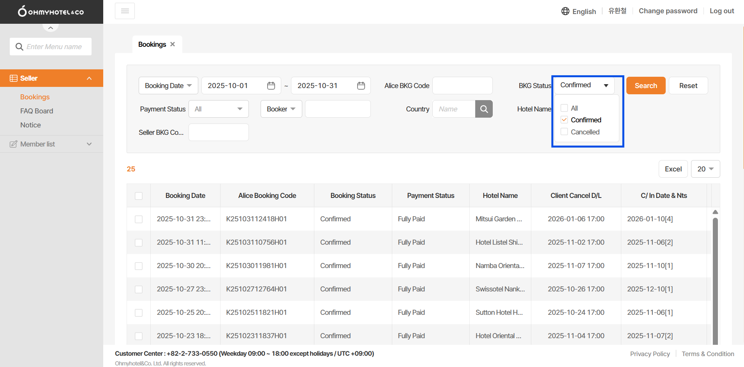Check the Cancelled status option

click(x=564, y=132)
